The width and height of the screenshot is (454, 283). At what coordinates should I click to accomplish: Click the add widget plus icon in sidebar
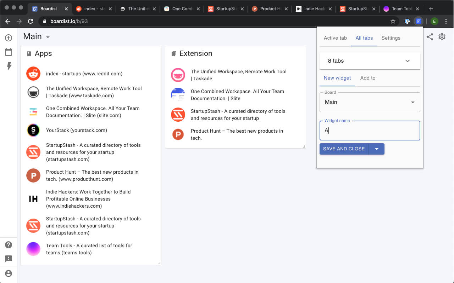point(9,38)
